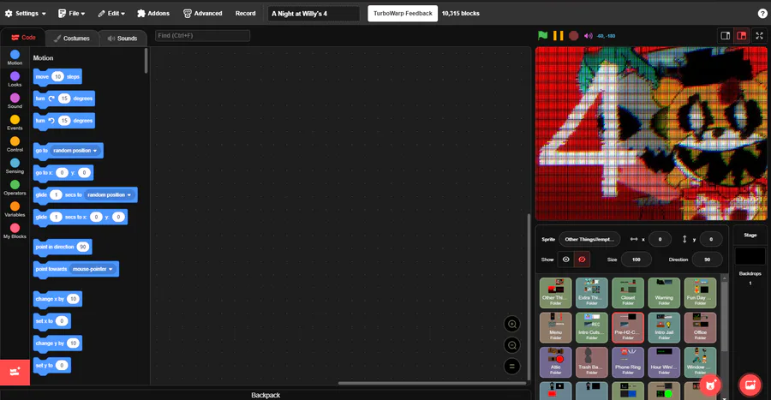Mute project sound with the speaker icon
The image size is (771, 400).
pos(588,36)
